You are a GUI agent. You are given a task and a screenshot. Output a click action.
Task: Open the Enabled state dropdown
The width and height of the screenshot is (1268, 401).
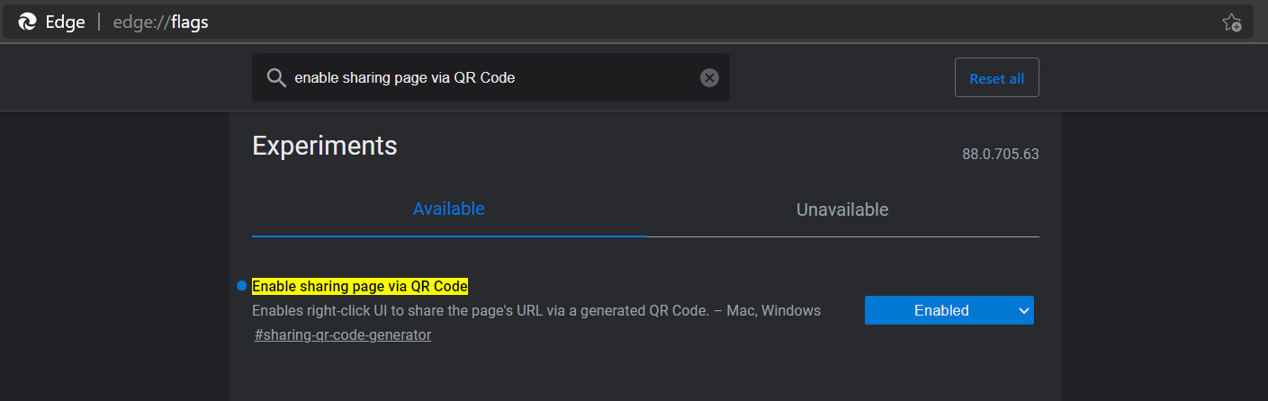(x=940, y=311)
